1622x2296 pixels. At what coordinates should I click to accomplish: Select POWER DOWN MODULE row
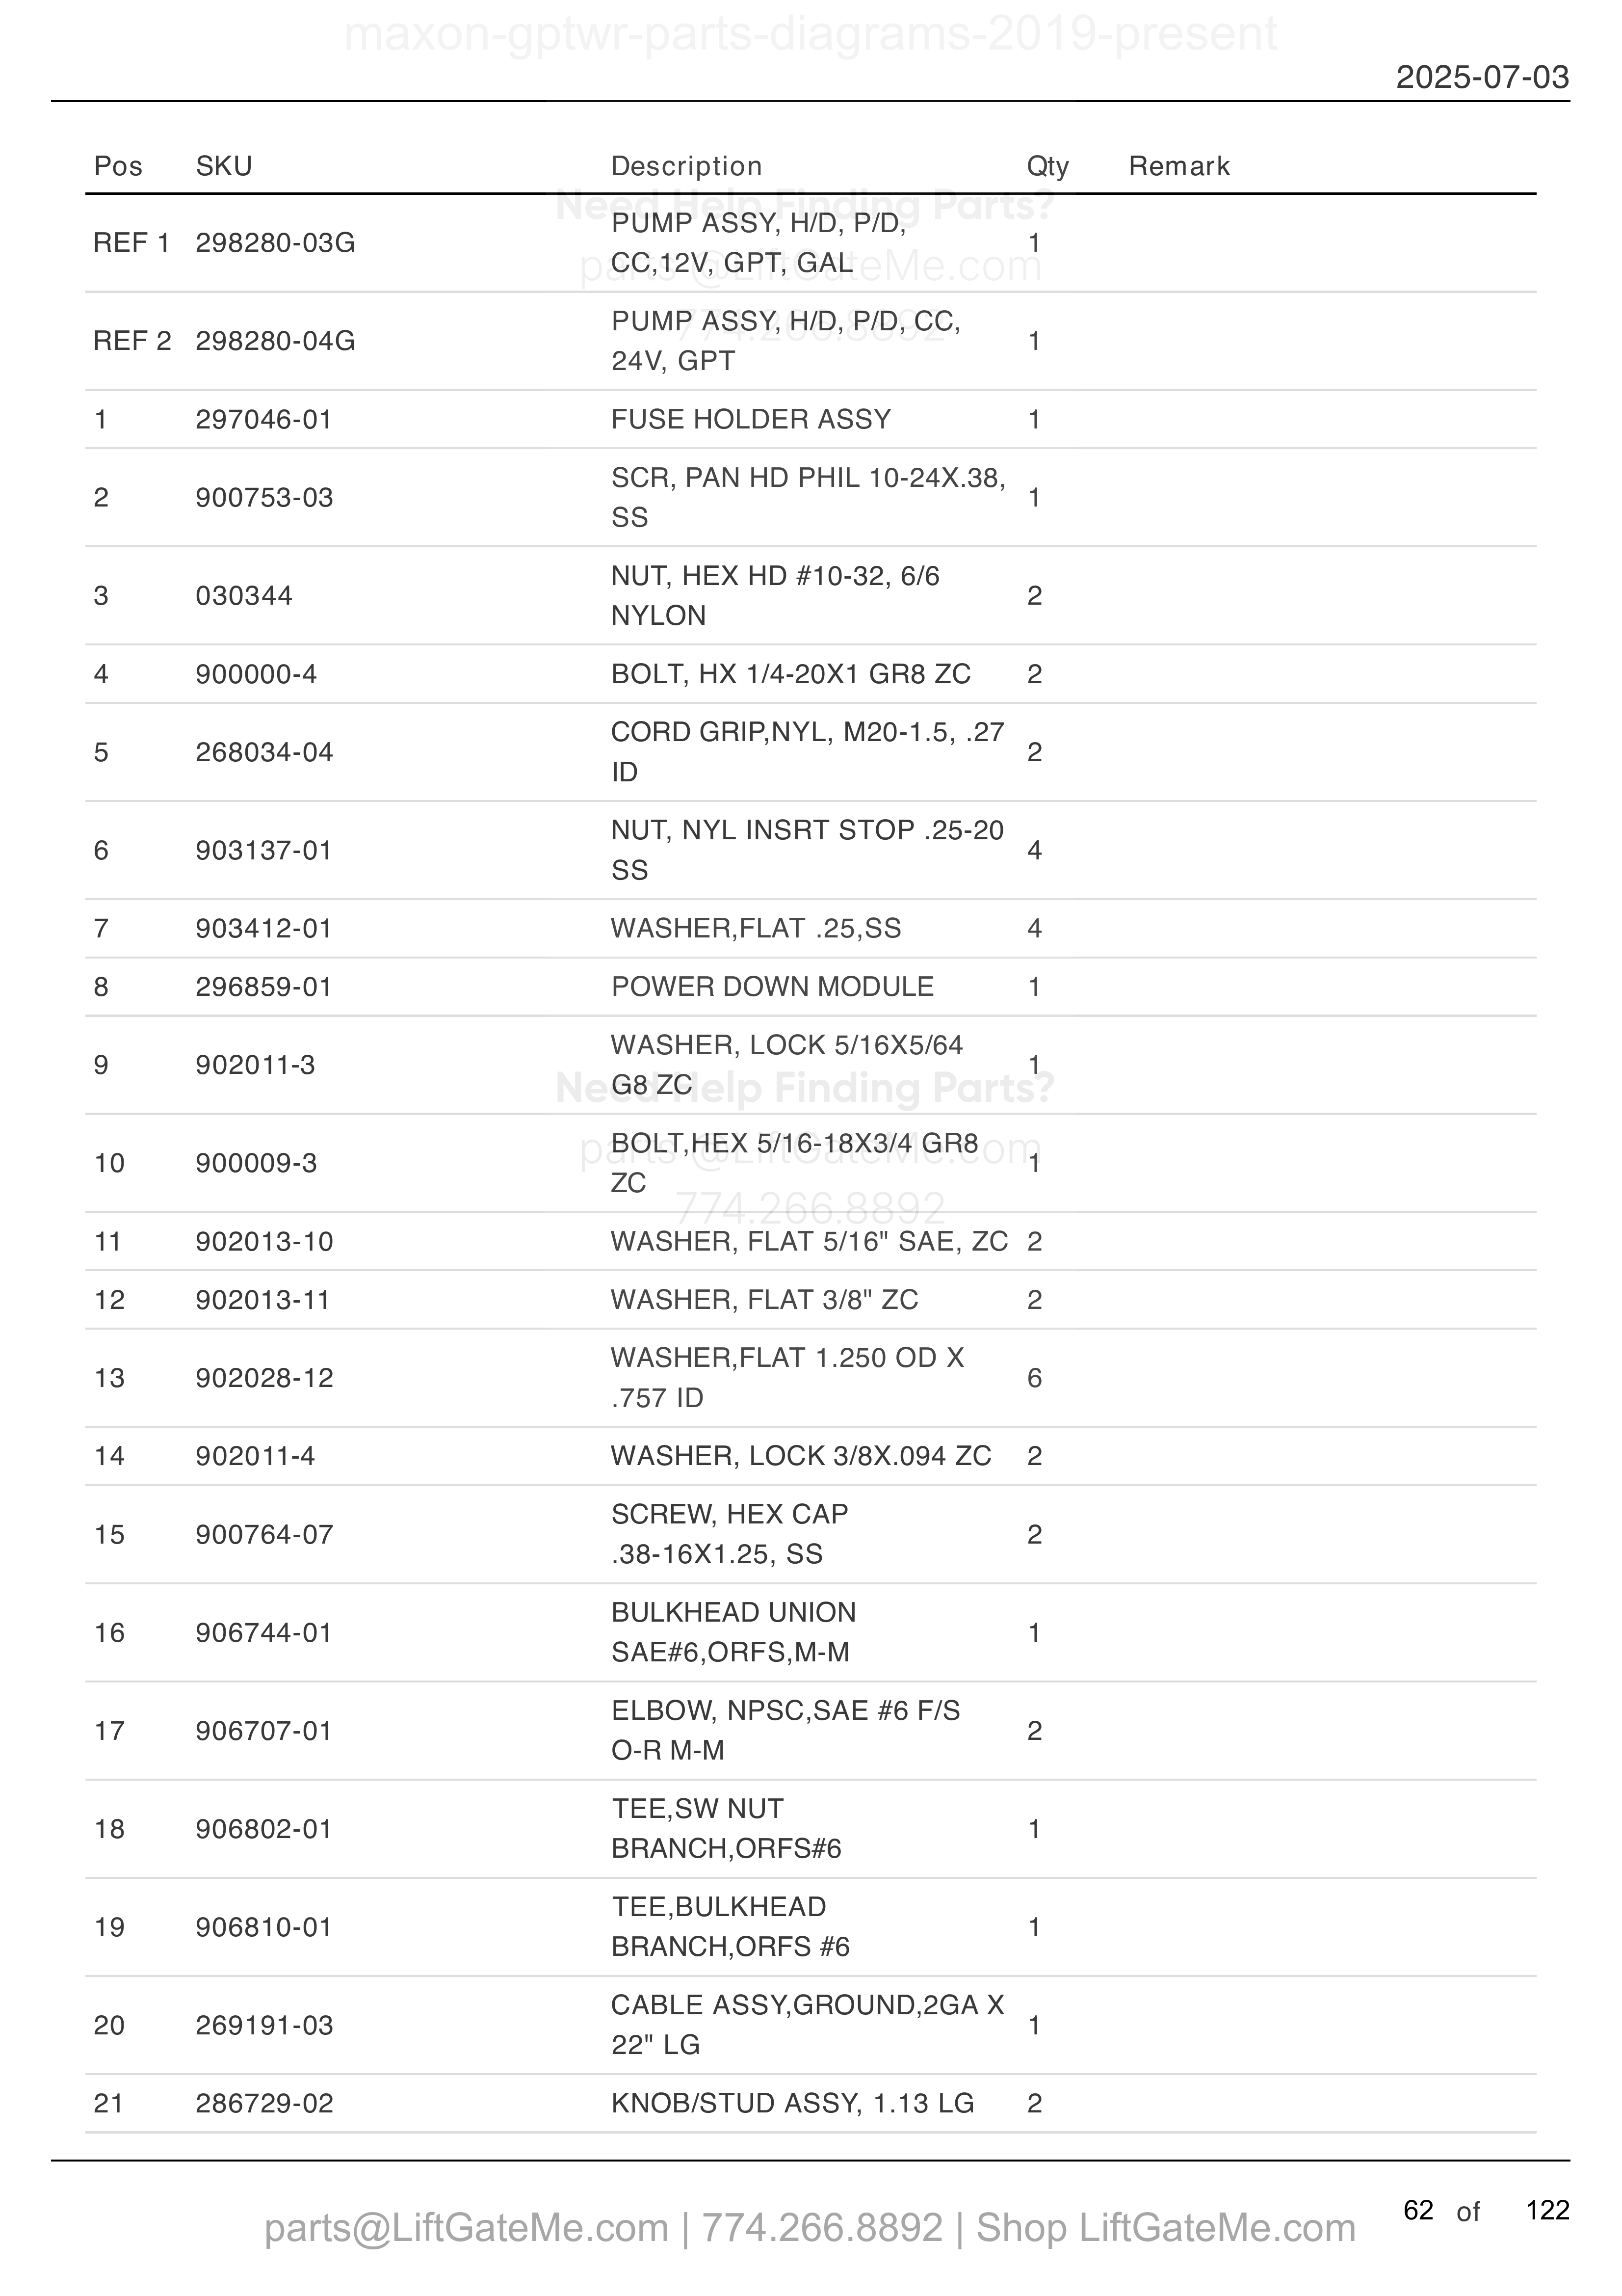[811, 987]
